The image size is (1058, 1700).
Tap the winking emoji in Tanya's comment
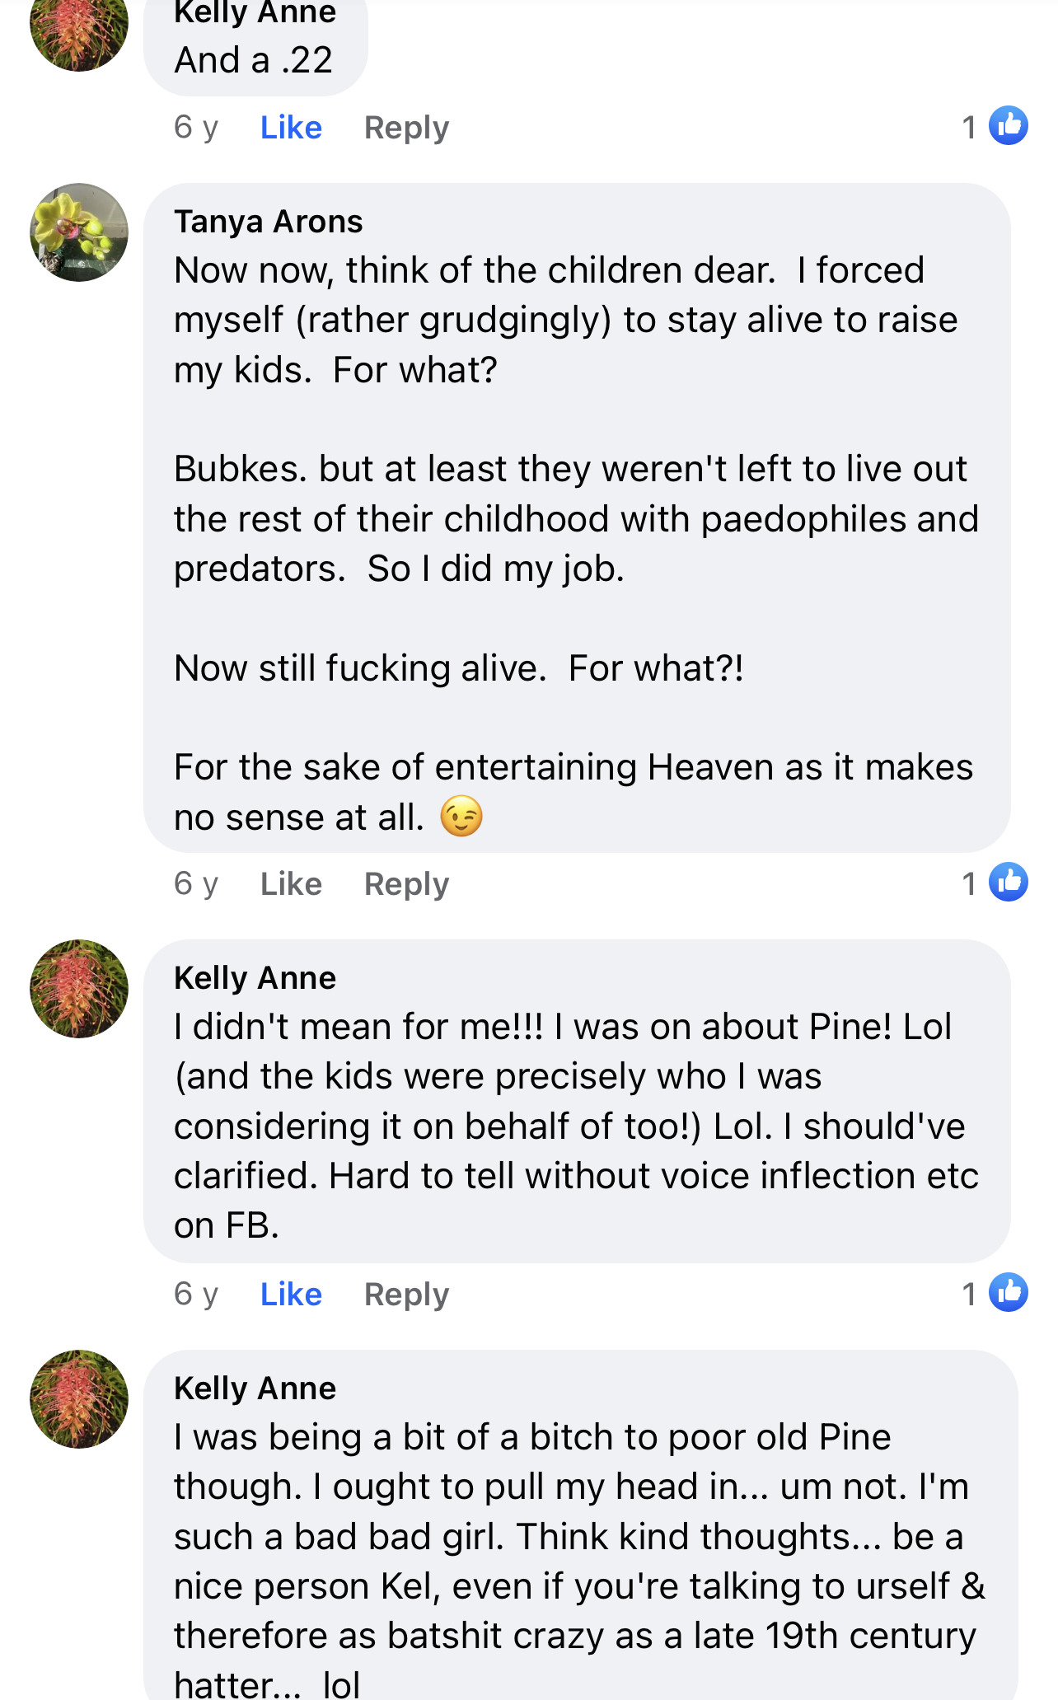461,817
